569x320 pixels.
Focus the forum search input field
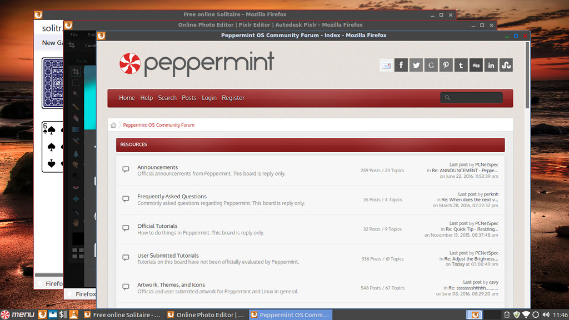coord(471,98)
